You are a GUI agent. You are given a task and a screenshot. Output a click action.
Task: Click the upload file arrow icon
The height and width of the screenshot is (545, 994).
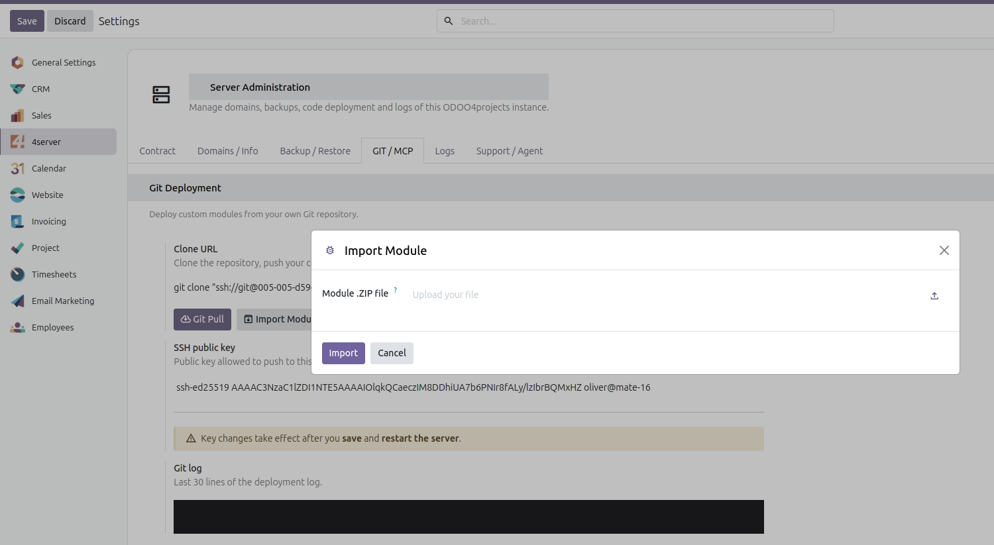tap(934, 296)
